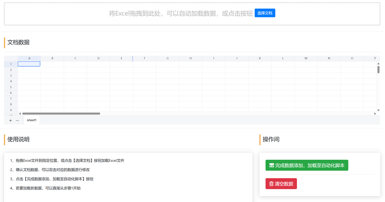This screenshot has height=202, width=385.
Task: Select row 3 header
Action: [x=11, y=75]
